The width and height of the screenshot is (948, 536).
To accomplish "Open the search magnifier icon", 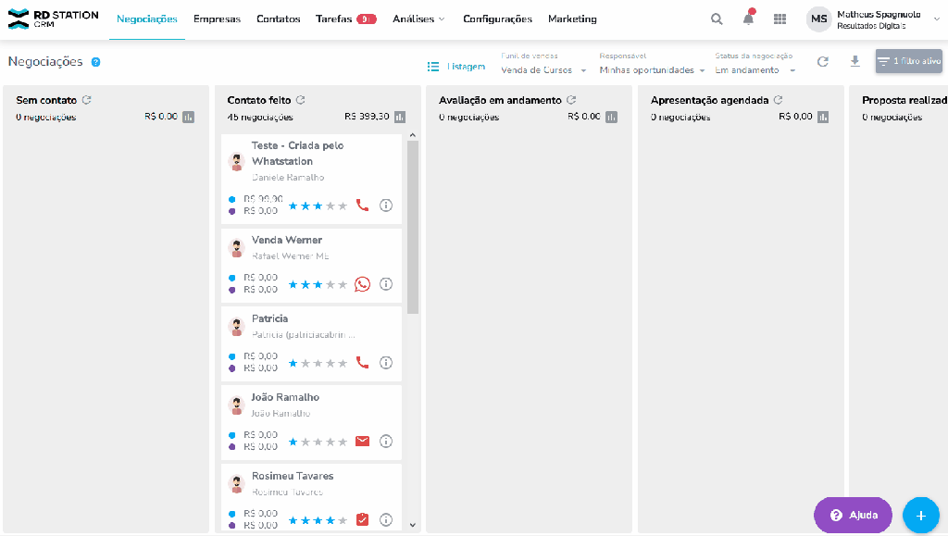I will 717,19.
